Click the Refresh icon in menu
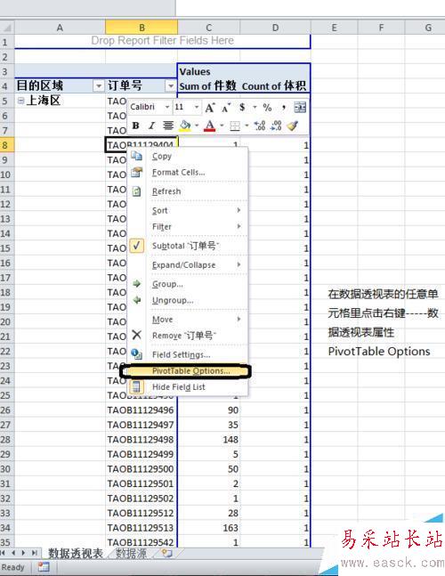The image size is (445, 576). [136, 191]
